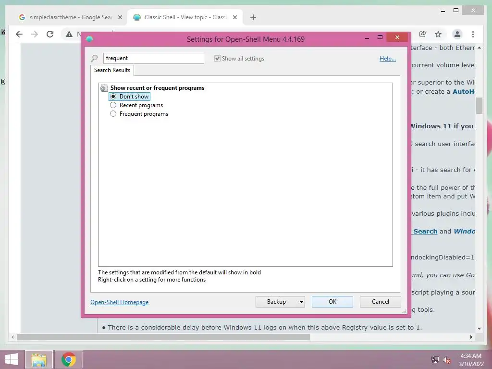Close the Open-Shell settings window
This screenshot has height=369, width=492.
(397, 37)
